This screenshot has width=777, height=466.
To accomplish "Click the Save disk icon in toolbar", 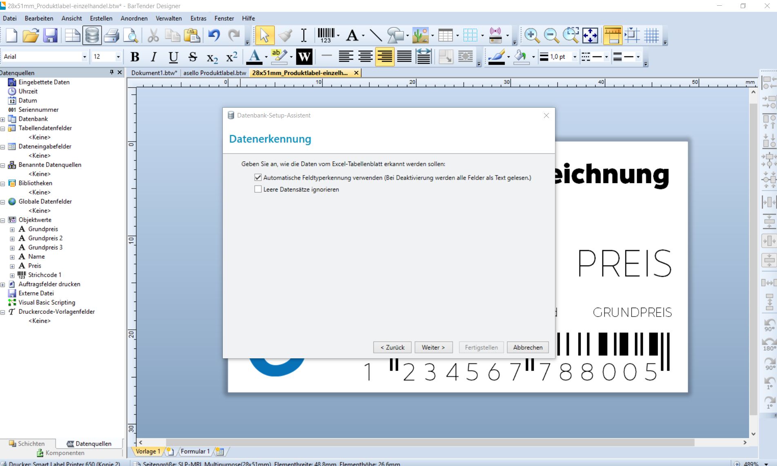I will click(x=50, y=36).
